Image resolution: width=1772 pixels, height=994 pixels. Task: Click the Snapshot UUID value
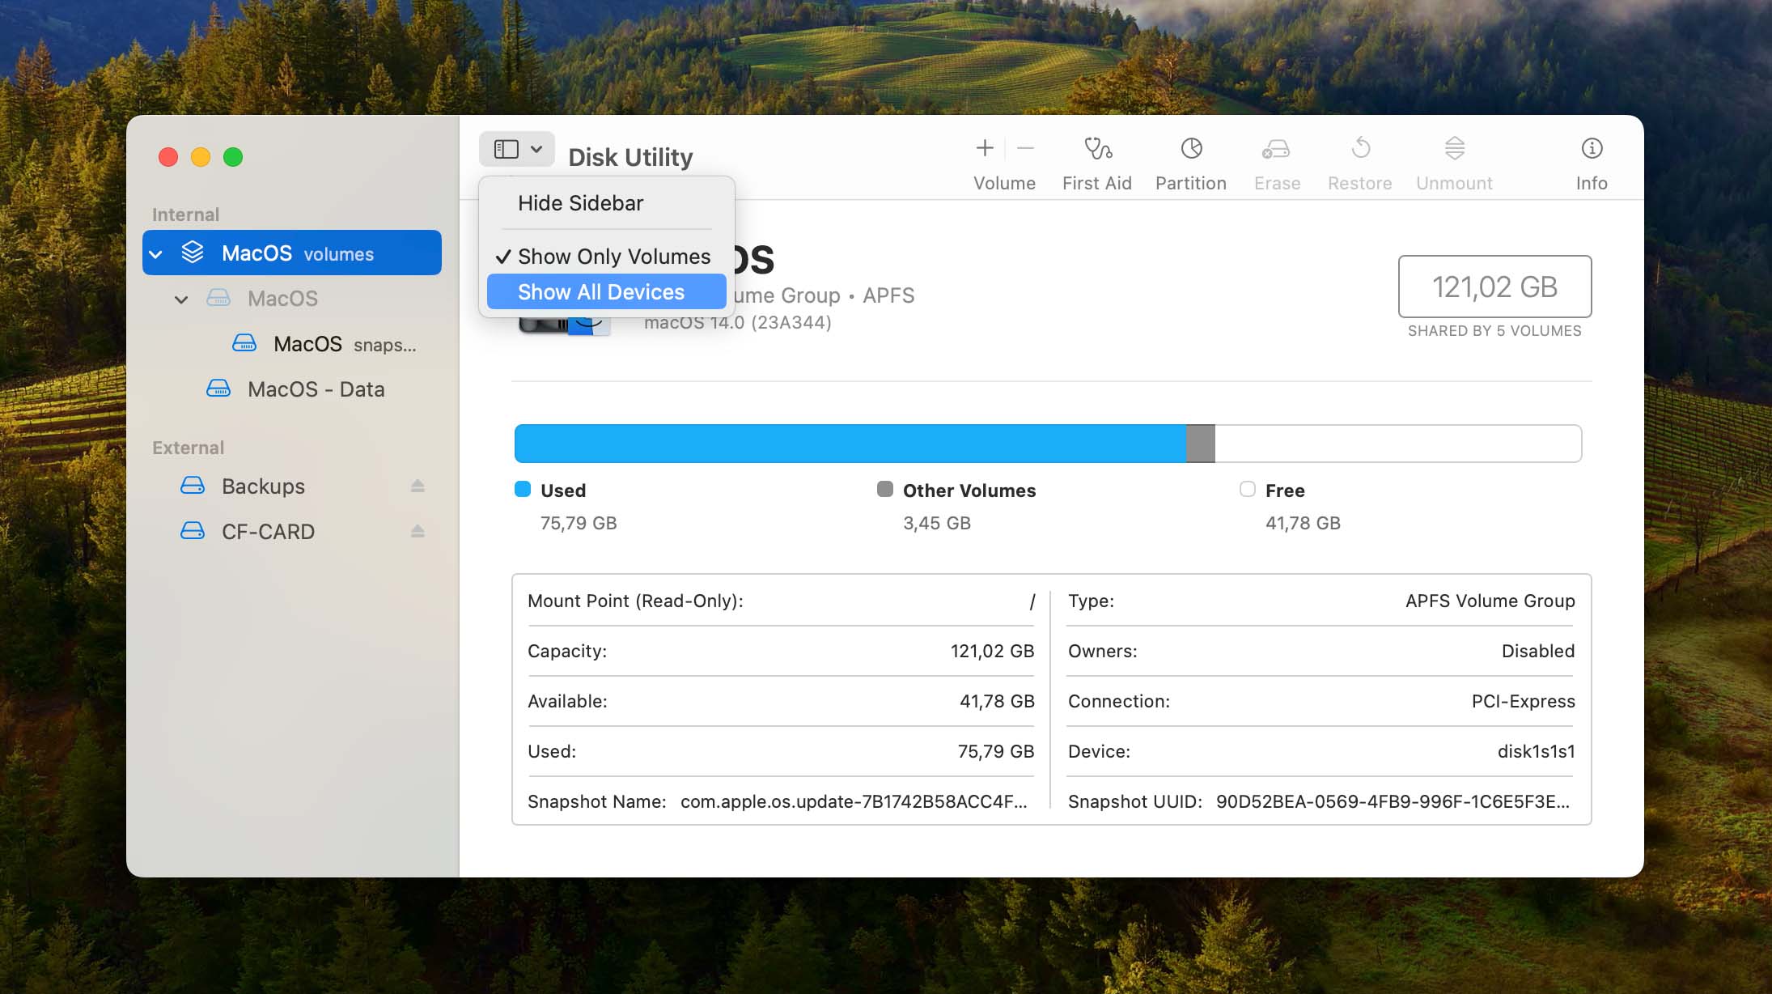pyautogui.click(x=1393, y=801)
